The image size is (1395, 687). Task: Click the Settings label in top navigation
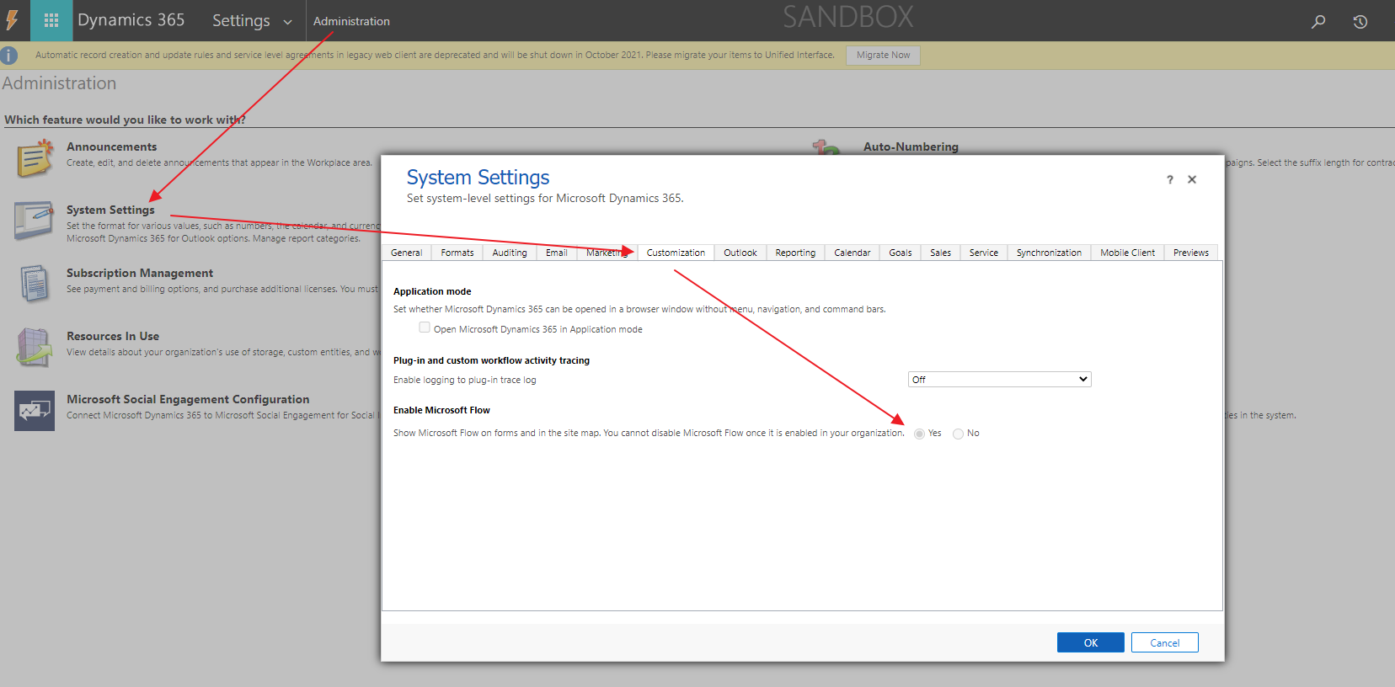tap(241, 20)
